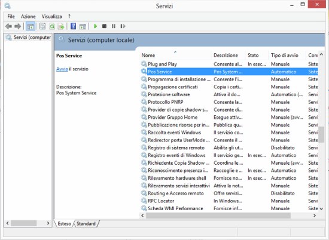Sort by the Stato column header
This screenshot has width=329, height=240.
tap(257, 56)
